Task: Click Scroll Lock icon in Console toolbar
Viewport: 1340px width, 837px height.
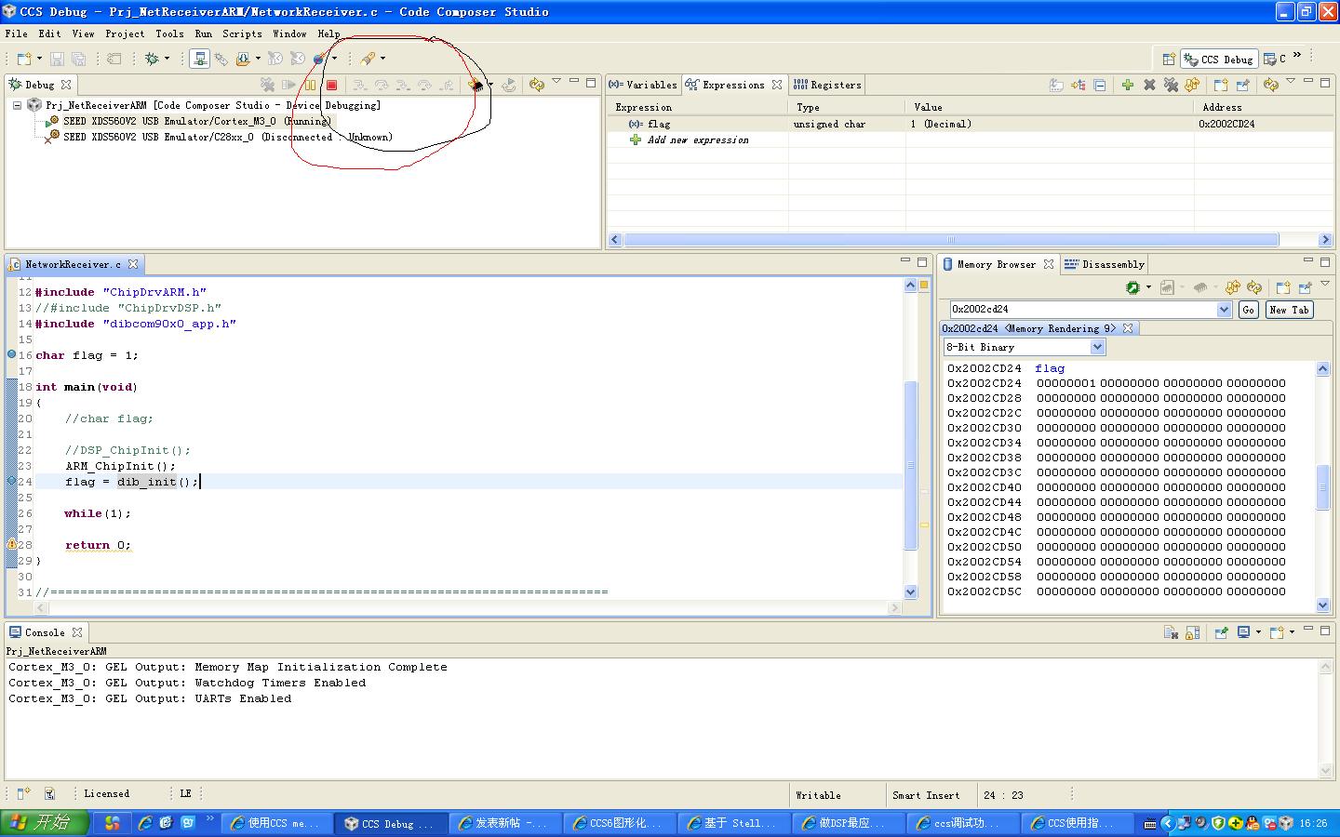Action: click(x=1192, y=632)
